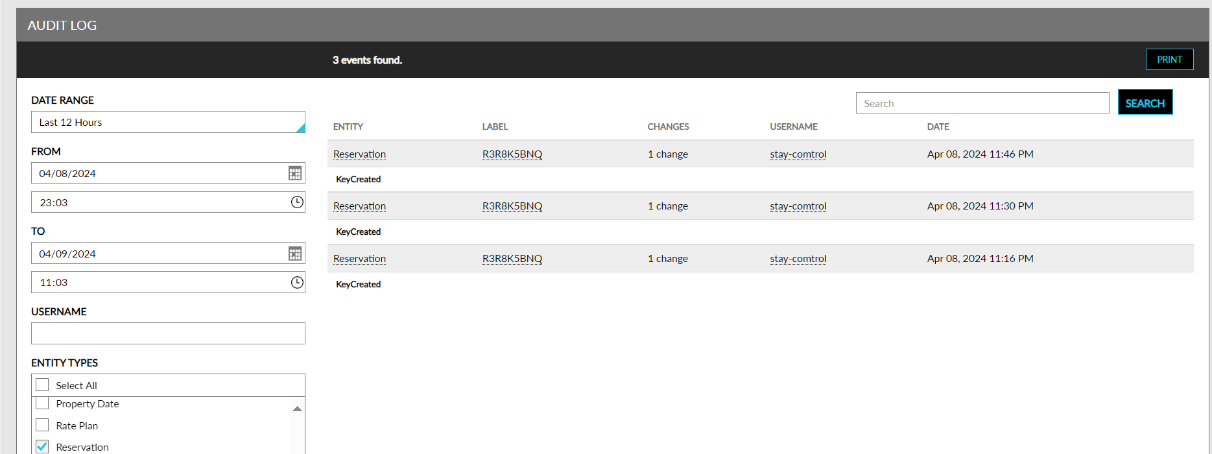The height and width of the screenshot is (454, 1212).
Task: Click '1 change' in the 11:30 PM row
Action: coord(668,206)
